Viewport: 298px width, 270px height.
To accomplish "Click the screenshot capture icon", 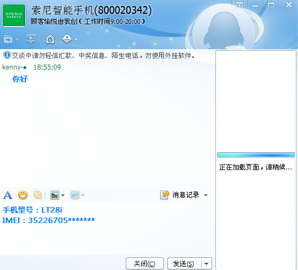I will (75, 195).
